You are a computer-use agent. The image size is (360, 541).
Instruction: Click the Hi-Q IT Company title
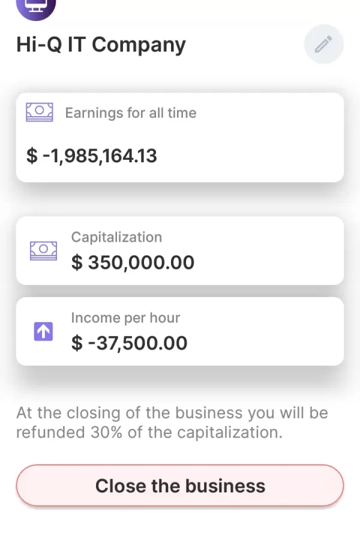(101, 45)
